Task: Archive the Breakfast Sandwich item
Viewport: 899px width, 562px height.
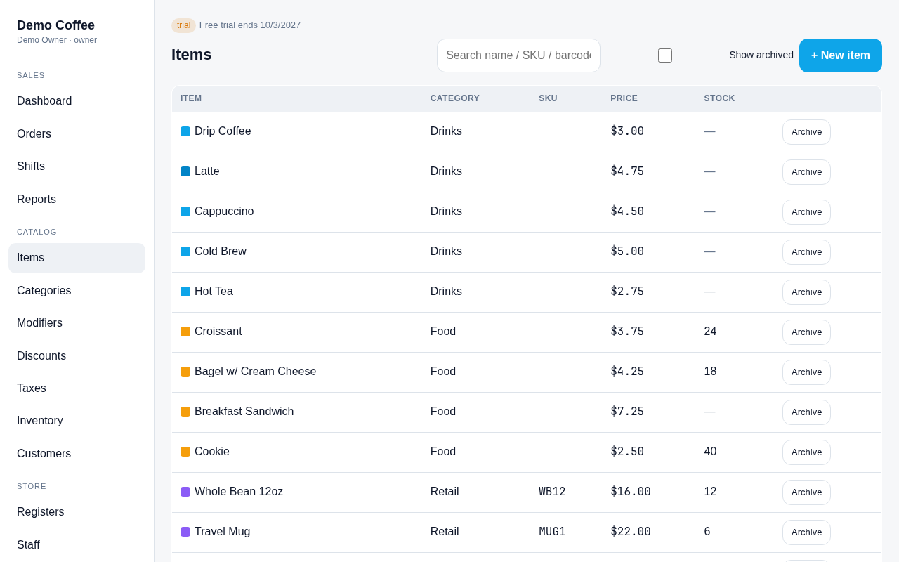Action: 806,412
